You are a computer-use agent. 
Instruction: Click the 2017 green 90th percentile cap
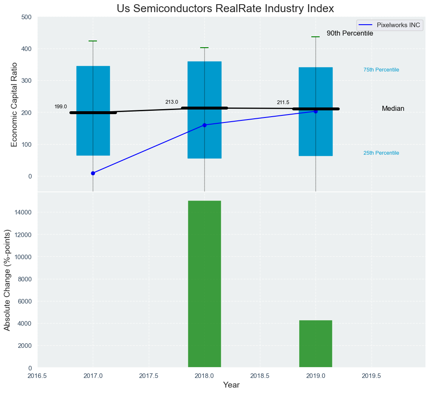point(93,41)
